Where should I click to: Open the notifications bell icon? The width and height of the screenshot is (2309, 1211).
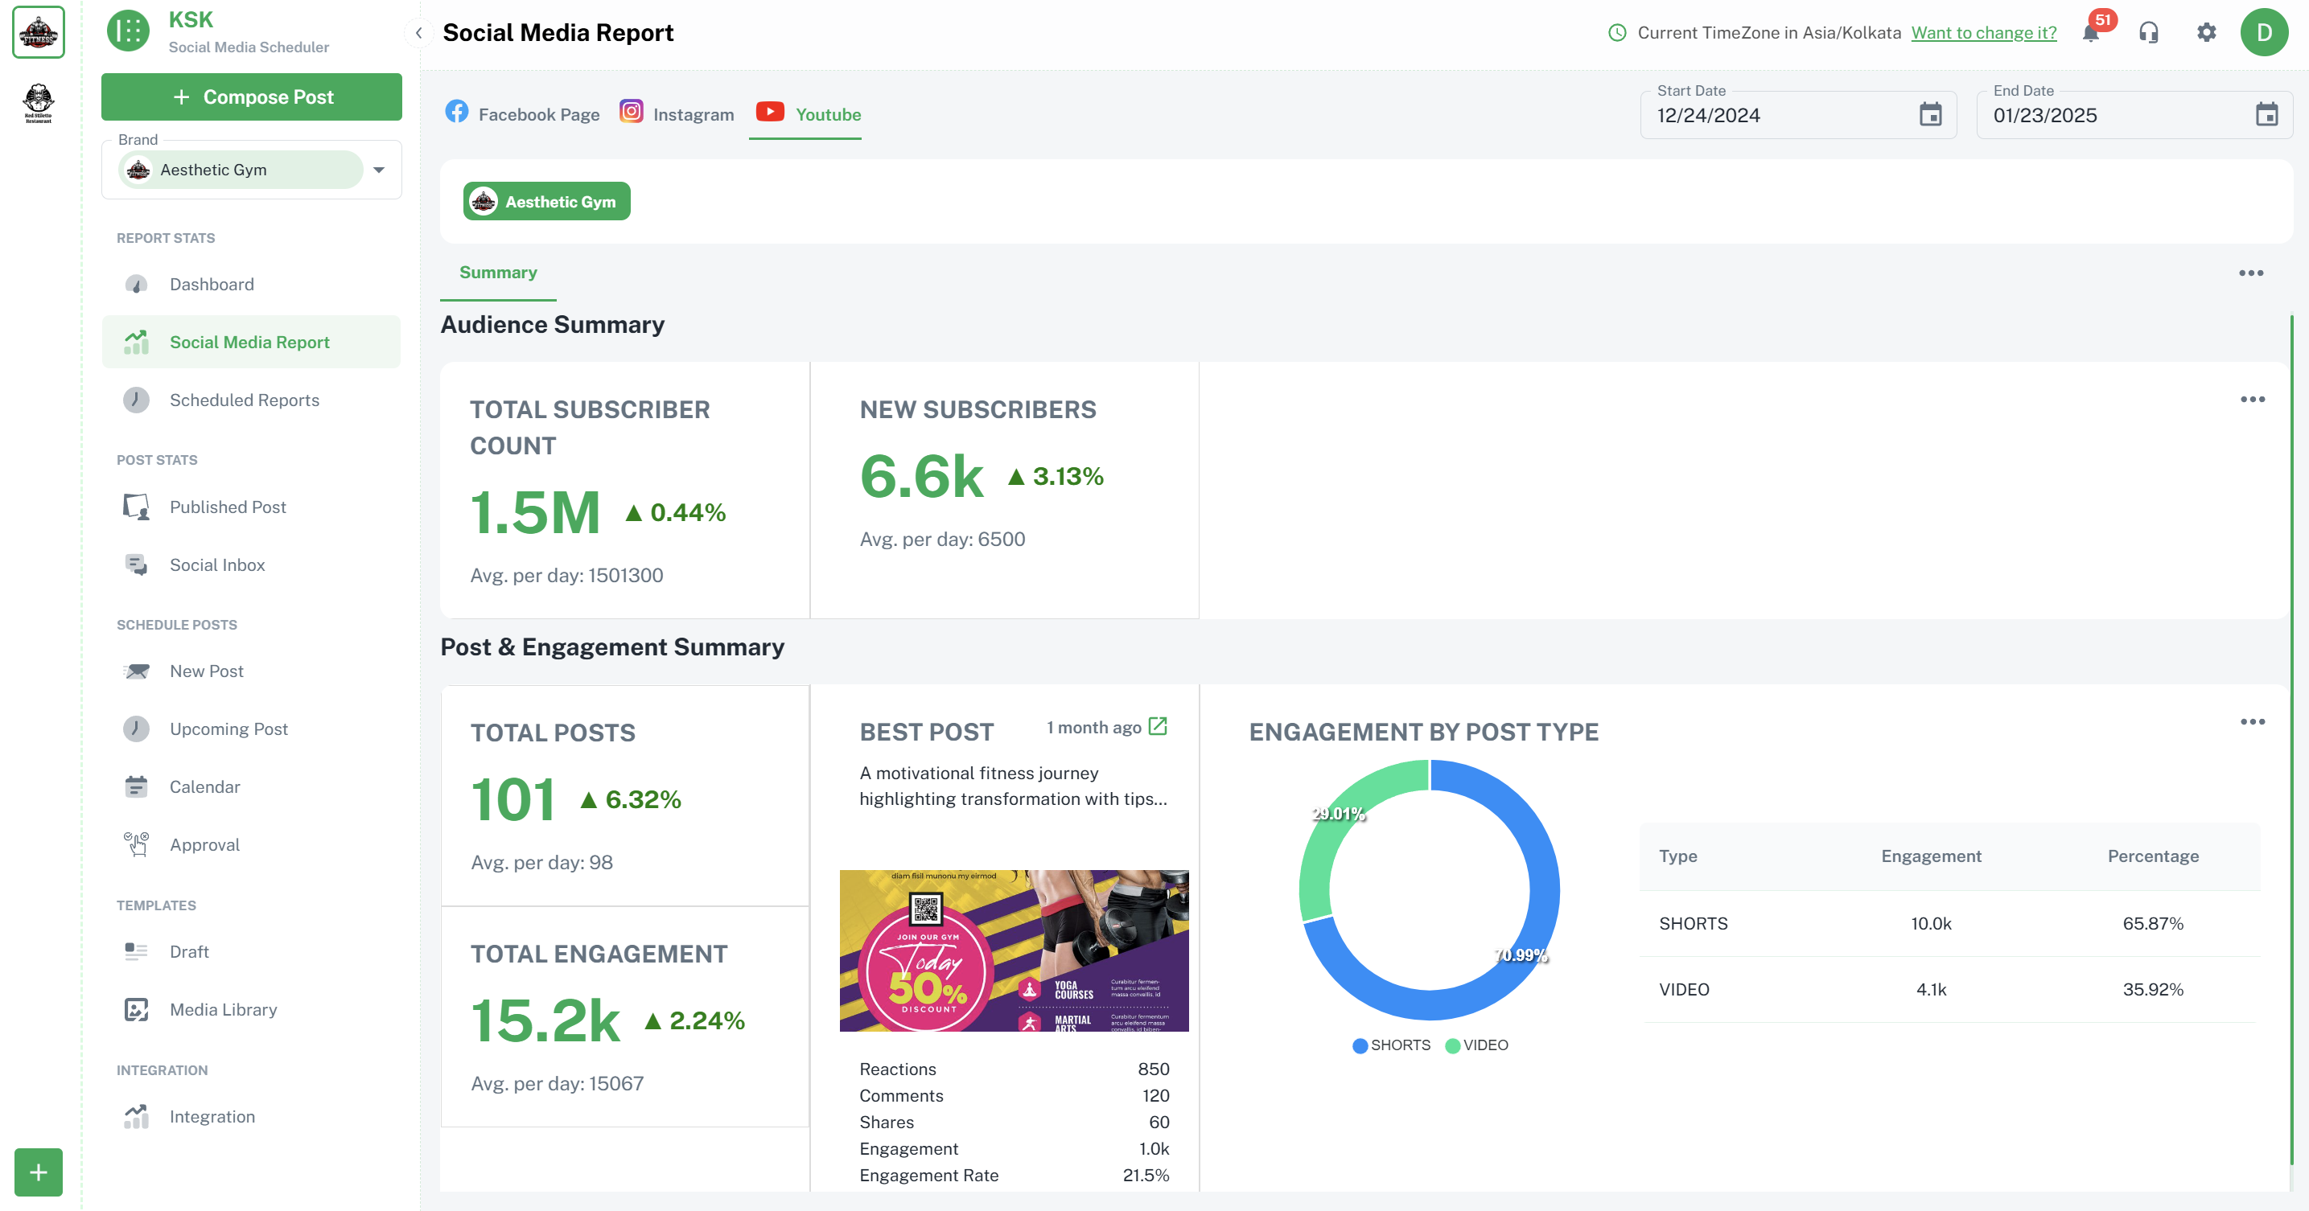pos(2090,33)
